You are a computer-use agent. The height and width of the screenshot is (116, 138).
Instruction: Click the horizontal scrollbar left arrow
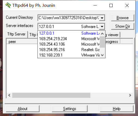pyautogui.click(x=9, y=95)
